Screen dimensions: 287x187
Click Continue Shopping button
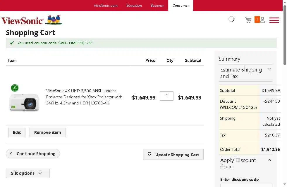tap(33, 154)
